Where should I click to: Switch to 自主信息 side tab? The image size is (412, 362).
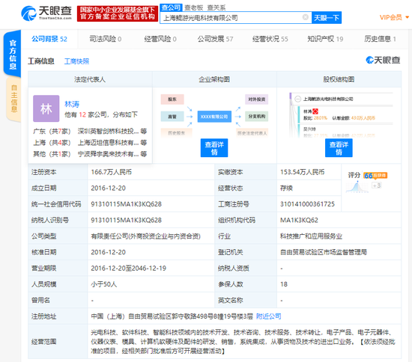[13, 99]
